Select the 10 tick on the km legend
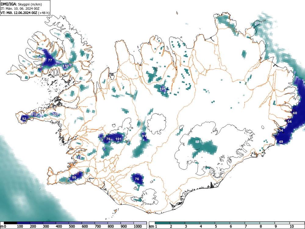 (x=292, y=227)
